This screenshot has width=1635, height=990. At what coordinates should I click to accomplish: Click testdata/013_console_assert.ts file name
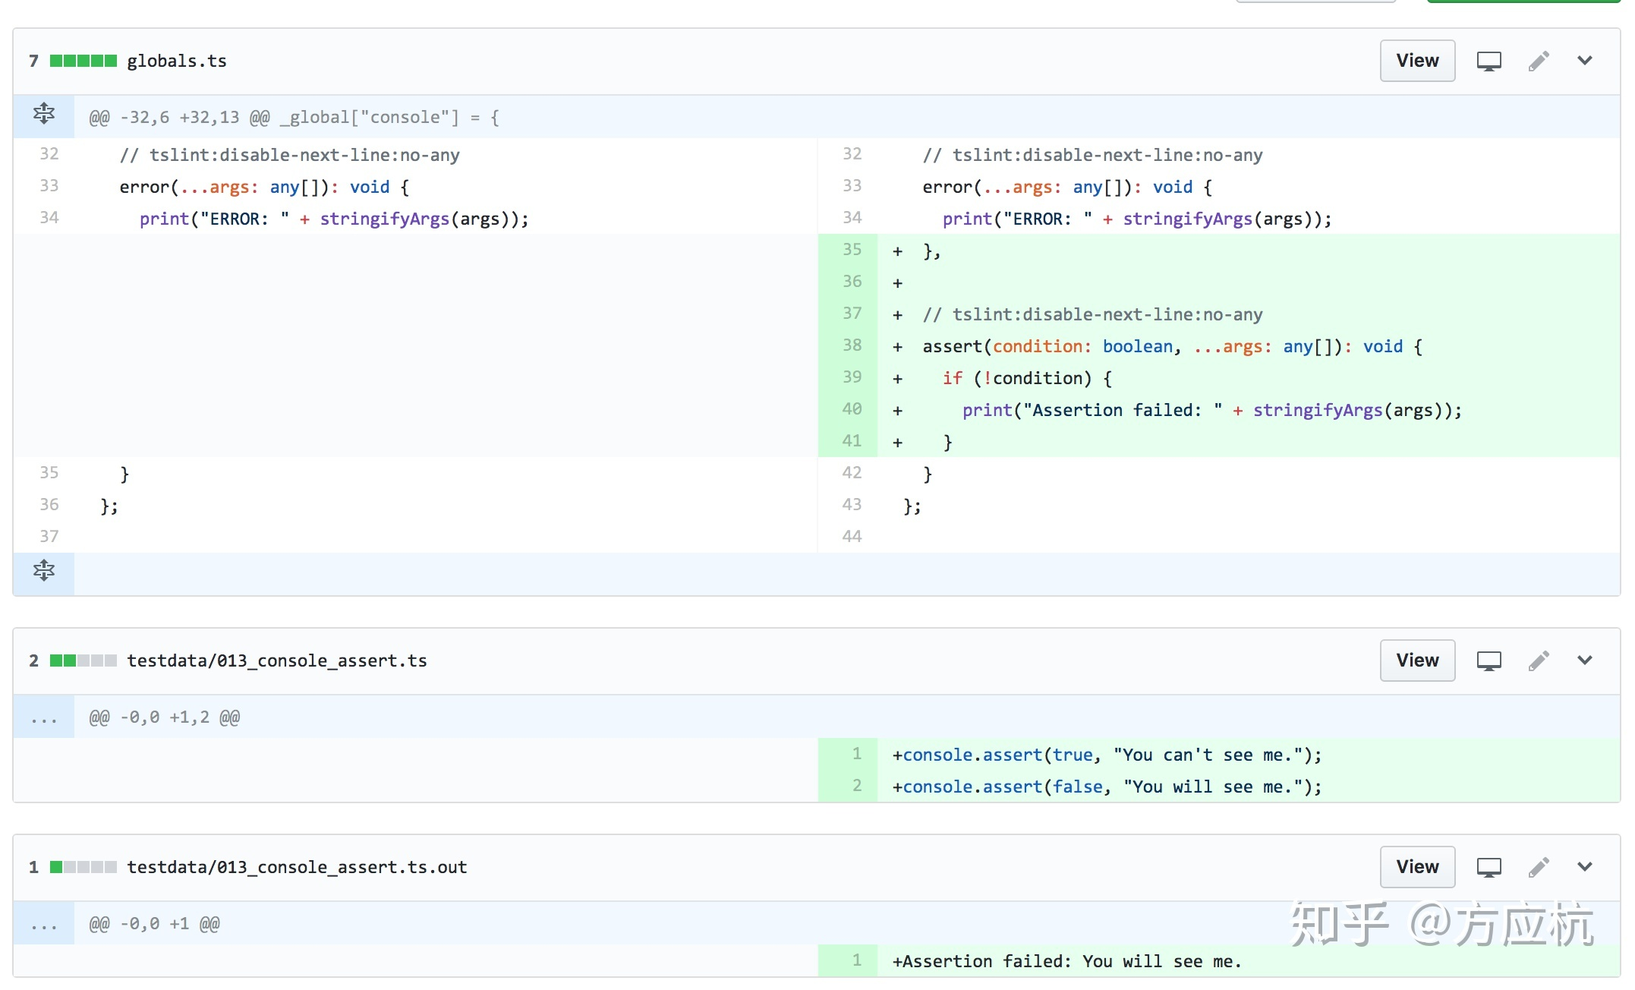point(277,661)
